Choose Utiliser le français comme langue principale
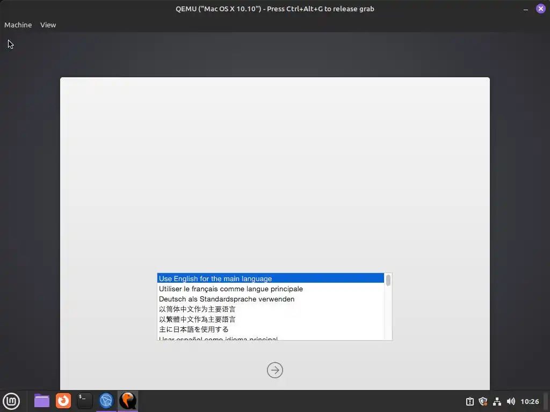This screenshot has height=412, width=550. 271,289
